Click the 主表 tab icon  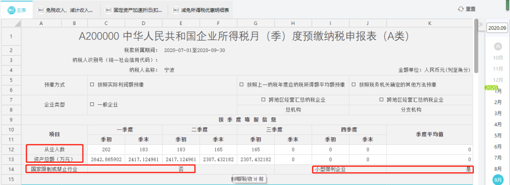coord(11,10)
